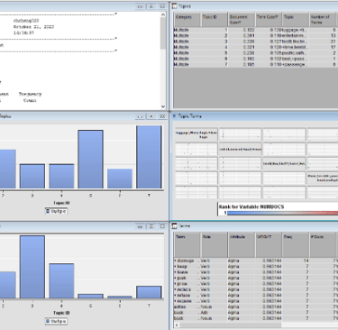
Task: Click the Output window scroll down arrow
Action: 163,106
